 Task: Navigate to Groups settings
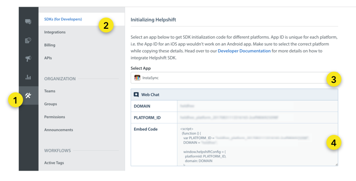point(50,104)
